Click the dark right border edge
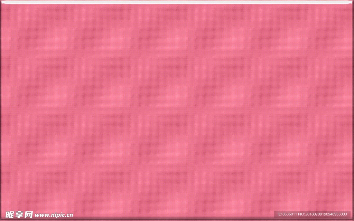Image resolution: width=354 pixels, height=221 pixels. [353, 110]
